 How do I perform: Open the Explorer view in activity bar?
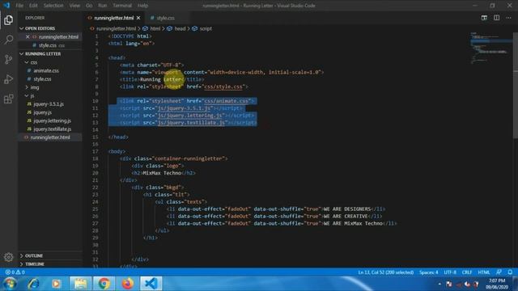pos(9,20)
